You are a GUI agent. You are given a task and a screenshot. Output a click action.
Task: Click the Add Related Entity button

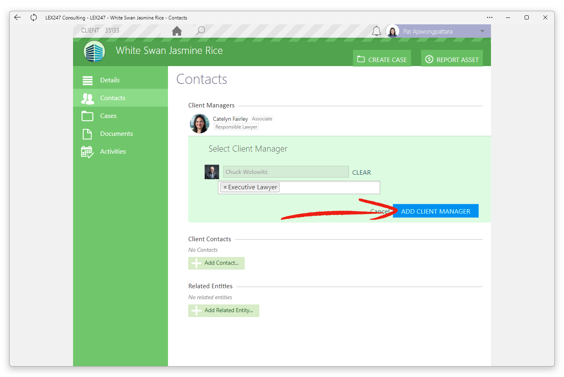pos(224,311)
